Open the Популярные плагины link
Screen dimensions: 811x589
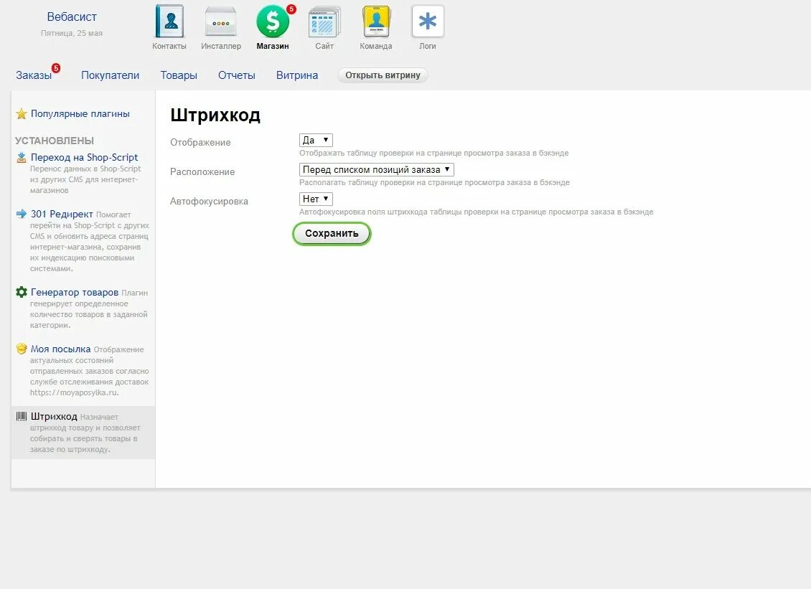click(x=80, y=114)
